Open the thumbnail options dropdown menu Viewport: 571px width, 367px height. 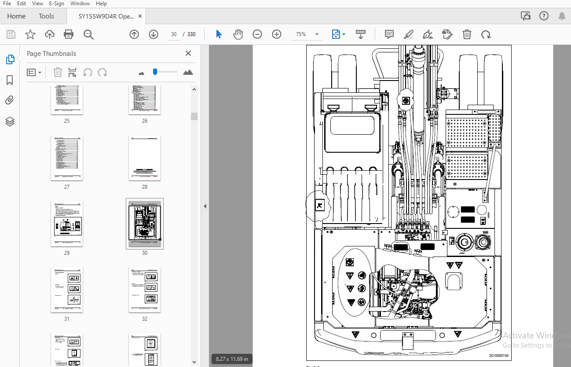(34, 72)
